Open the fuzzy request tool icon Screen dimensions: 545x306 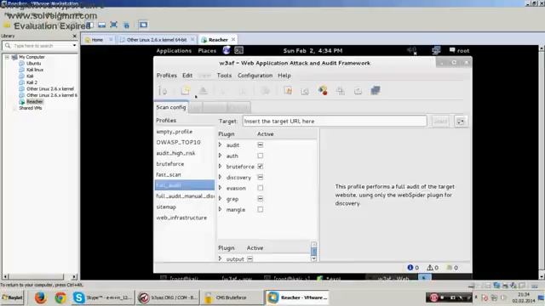[x=305, y=91]
